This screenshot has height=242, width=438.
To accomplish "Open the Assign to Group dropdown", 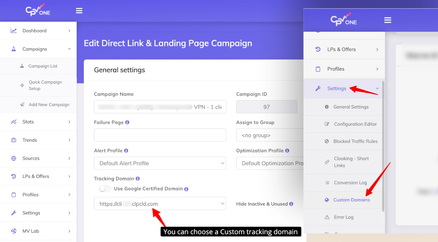I will (269, 135).
